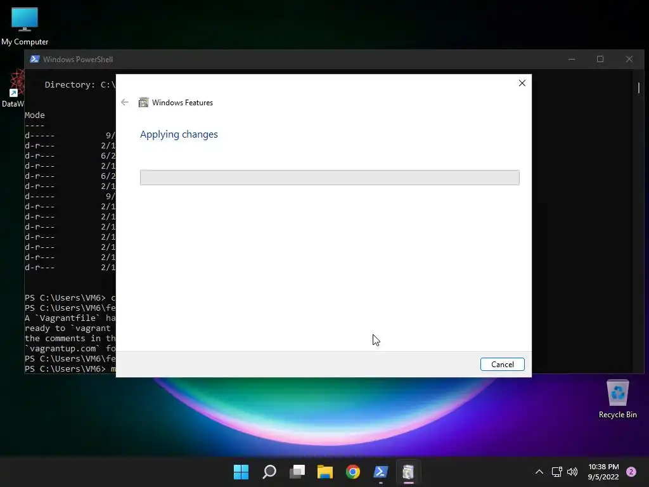This screenshot has height=487, width=649.
Task: Click the Windows PowerShell title bar icon
Action: click(x=35, y=59)
